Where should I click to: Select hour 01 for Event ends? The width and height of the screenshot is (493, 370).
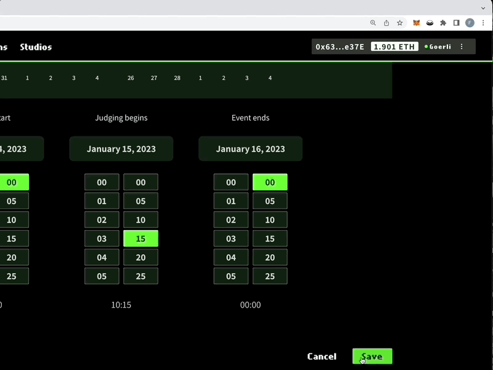pyautogui.click(x=230, y=201)
